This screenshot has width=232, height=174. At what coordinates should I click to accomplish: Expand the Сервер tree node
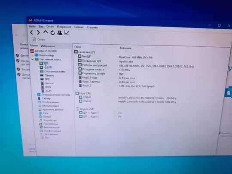pos(35,98)
